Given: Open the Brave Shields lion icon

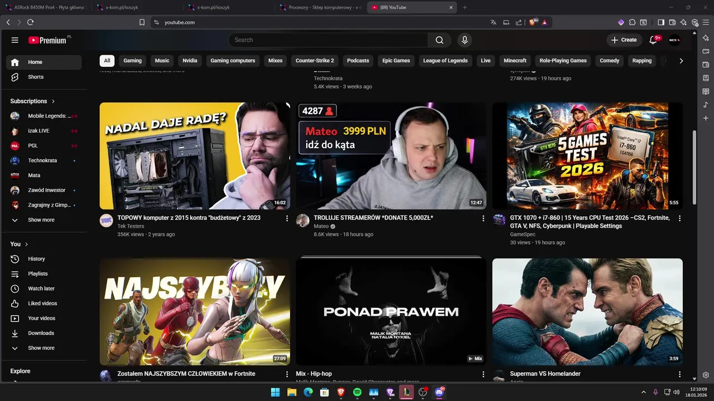Looking at the screenshot, I should click(533, 22).
